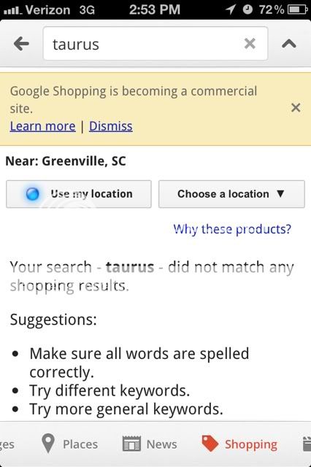Open the Why these products? link
The width and height of the screenshot is (311, 467).
tap(232, 229)
